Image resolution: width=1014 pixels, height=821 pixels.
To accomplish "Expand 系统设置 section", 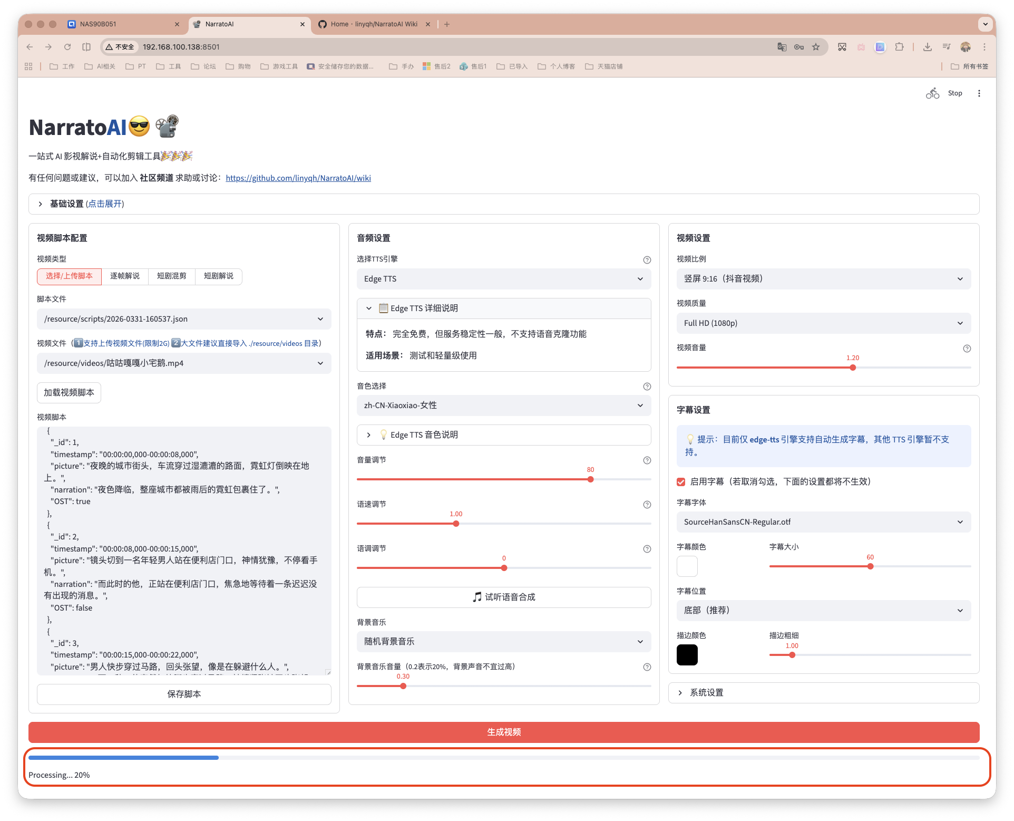I will pos(706,693).
